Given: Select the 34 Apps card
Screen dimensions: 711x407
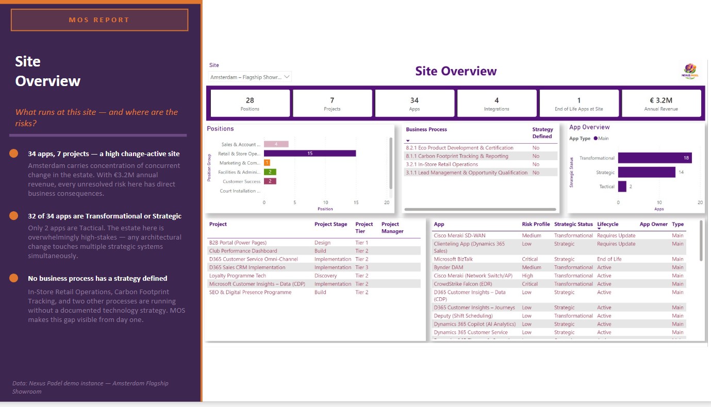Looking at the screenshot, I should point(415,104).
